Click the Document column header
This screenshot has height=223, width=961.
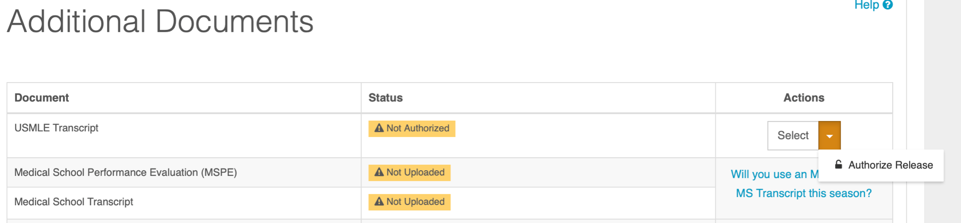(x=42, y=98)
